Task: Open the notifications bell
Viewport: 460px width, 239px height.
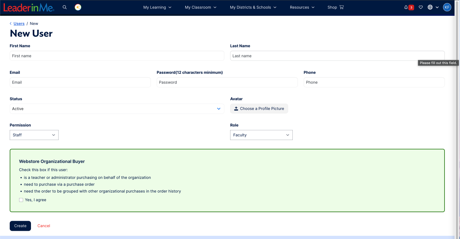Action: 406,7
